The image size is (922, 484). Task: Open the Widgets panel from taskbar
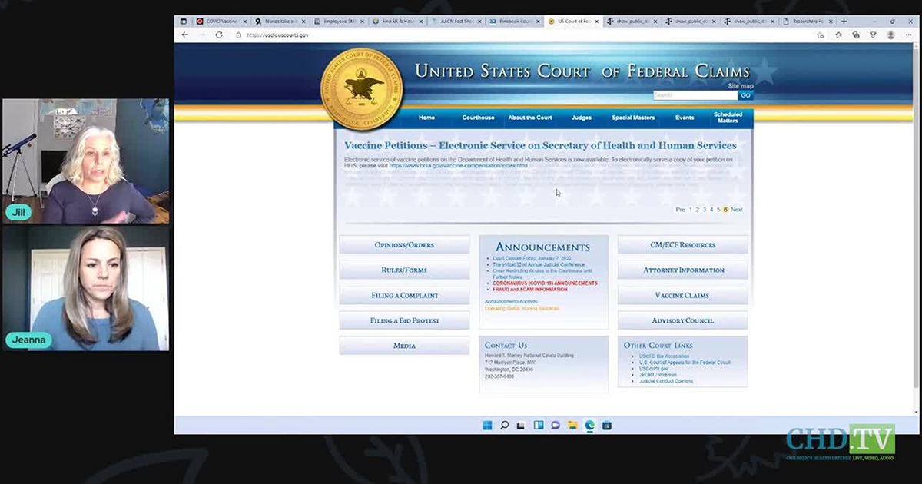538,425
